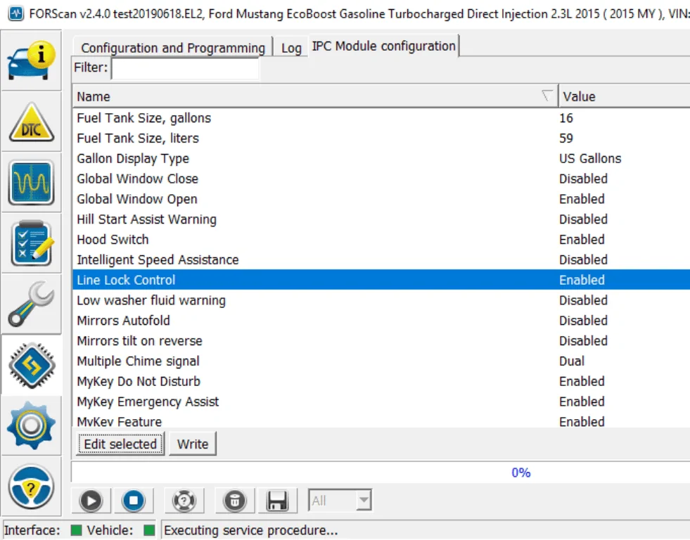Select the Hill Start Assist Warning row

coord(381,219)
